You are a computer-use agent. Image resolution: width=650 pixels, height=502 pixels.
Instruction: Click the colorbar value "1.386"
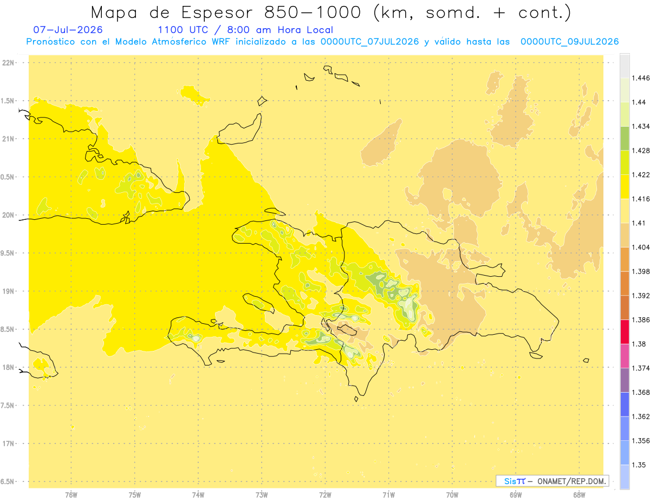641,320
